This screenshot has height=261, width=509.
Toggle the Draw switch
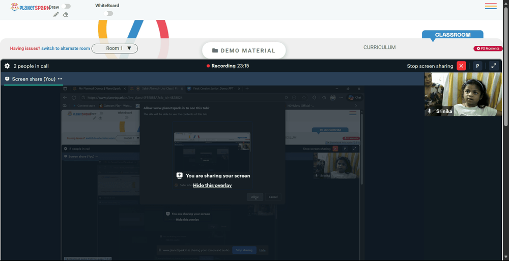pyautogui.click(x=66, y=6)
